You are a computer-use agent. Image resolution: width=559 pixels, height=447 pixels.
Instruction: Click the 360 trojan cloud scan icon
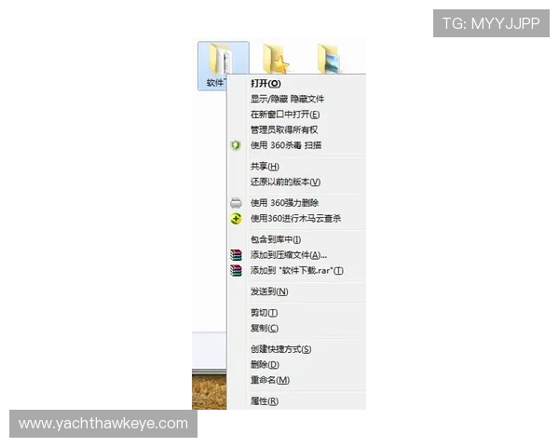236,219
